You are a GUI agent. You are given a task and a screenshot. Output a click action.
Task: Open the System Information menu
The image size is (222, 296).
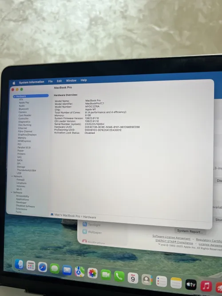point(32,82)
